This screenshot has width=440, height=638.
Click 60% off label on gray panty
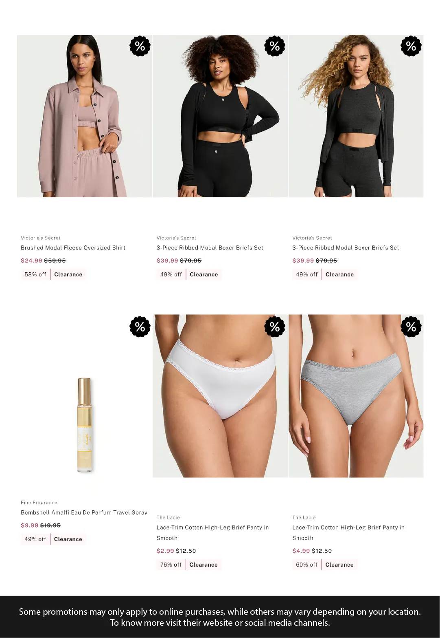click(306, 565)
